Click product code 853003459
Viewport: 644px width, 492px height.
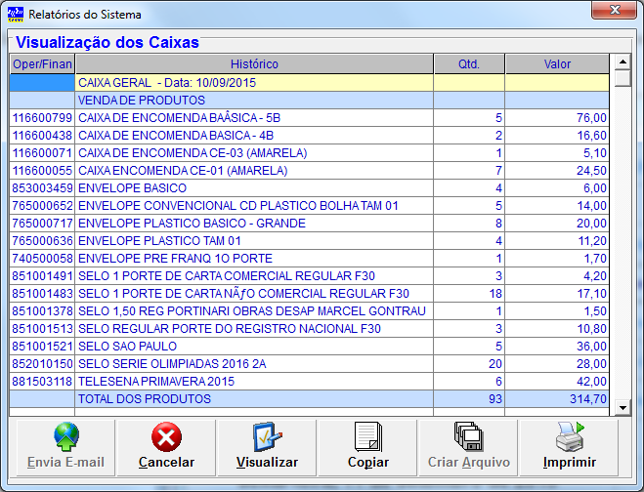pos(42,188)
